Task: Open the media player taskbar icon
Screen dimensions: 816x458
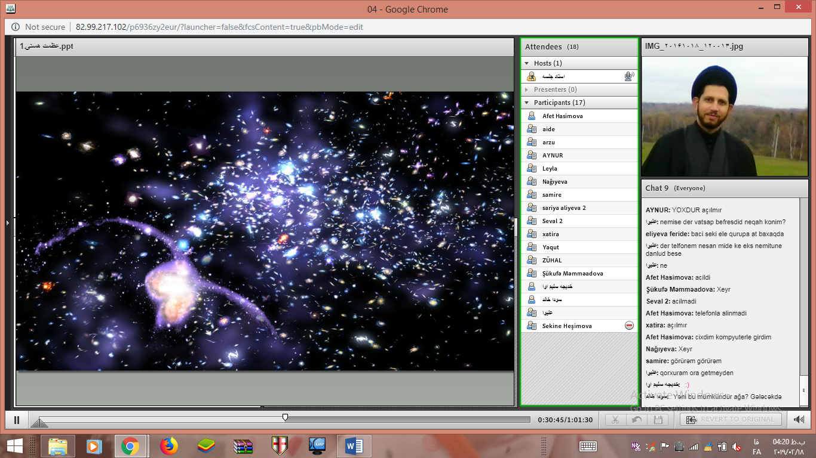Action: [94, 445]
